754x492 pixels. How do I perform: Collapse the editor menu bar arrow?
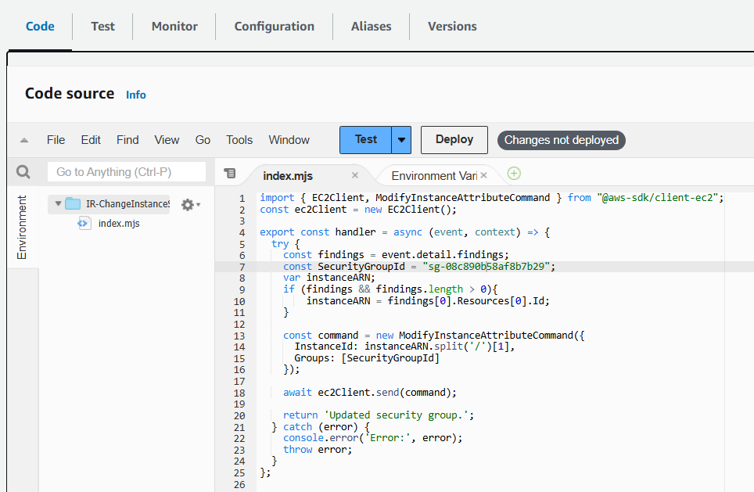click(x=24, y=141)
